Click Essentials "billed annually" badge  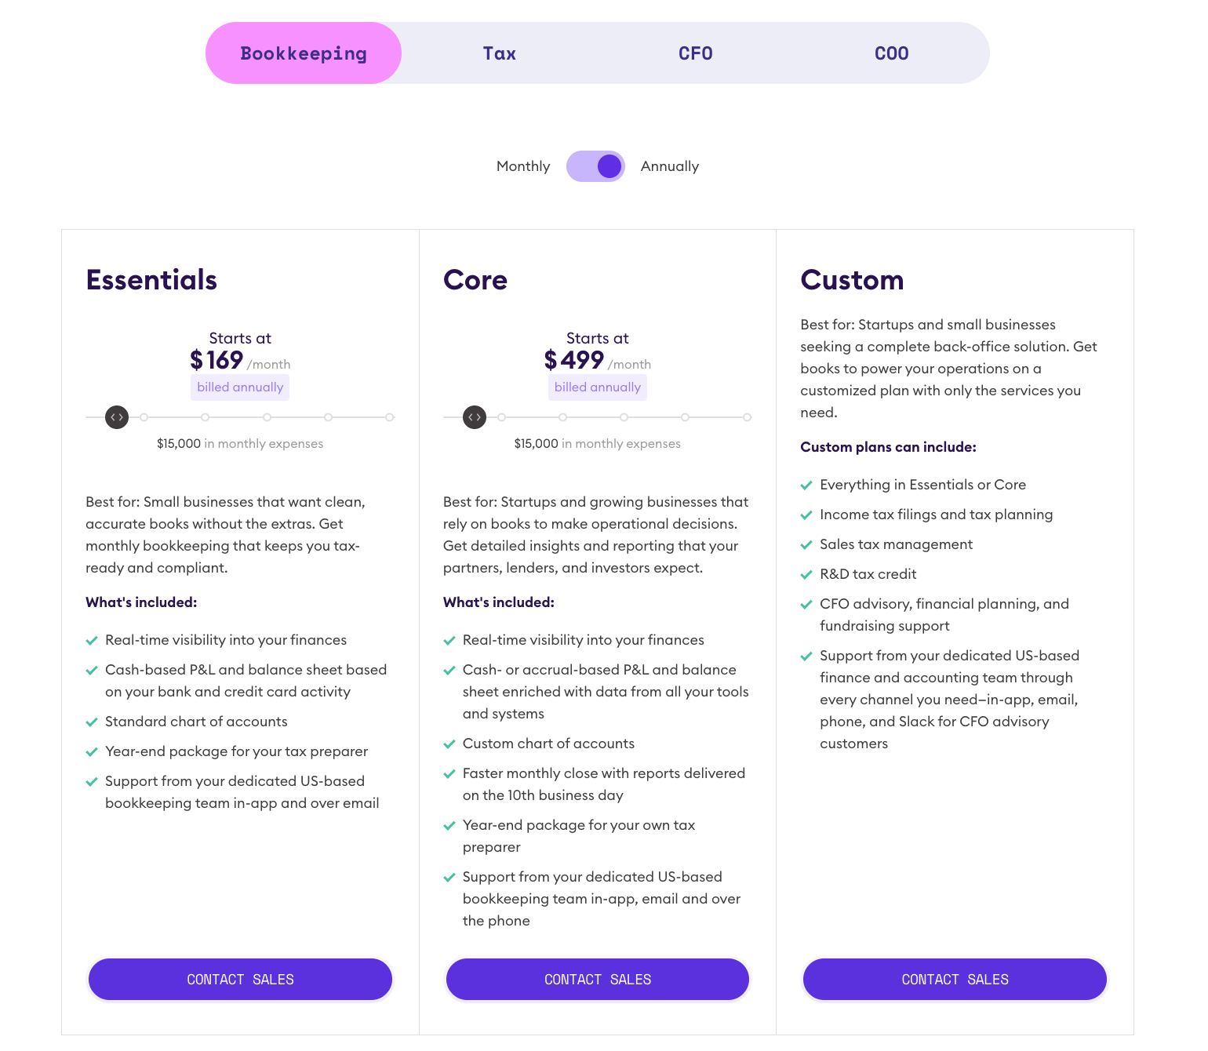click(x=240, y=387)
